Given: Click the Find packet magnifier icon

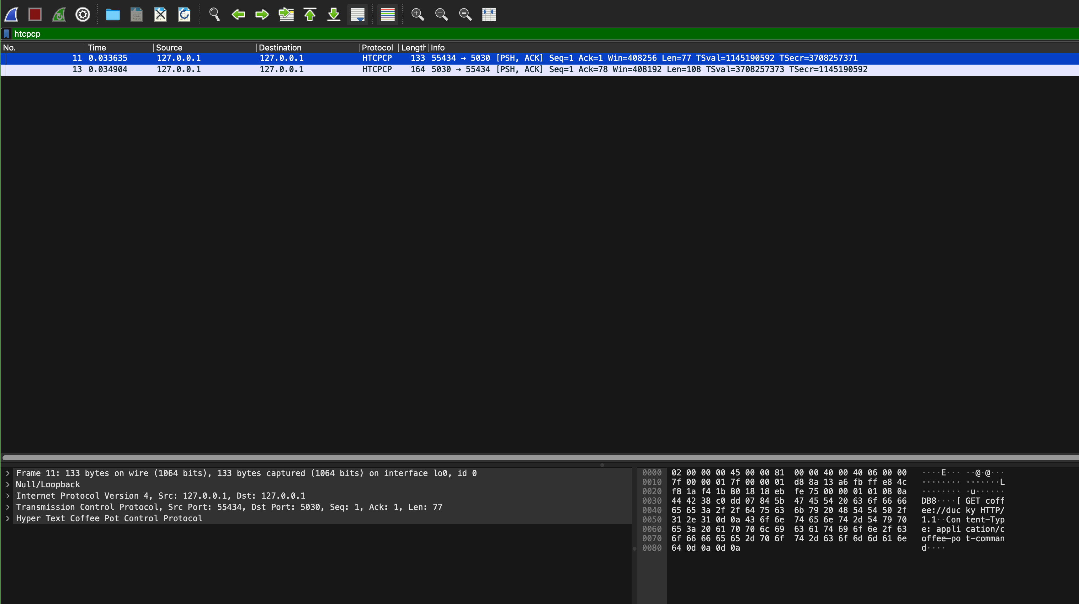Looking at the screenshot, I should pos(215,15).
